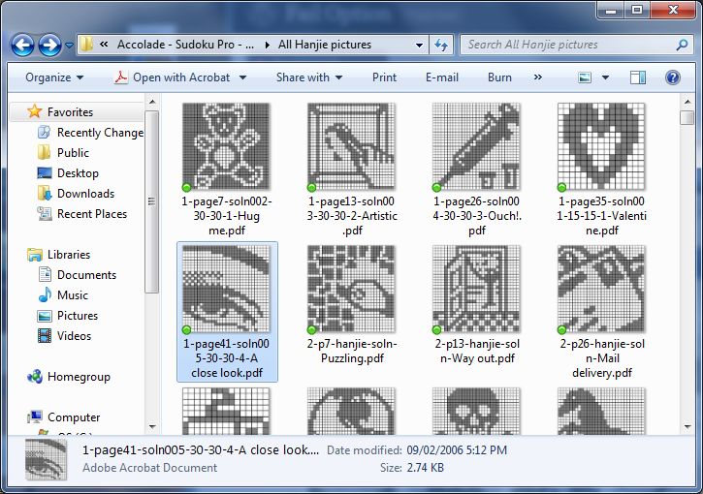The width and height of the screenshot is (703, 494).
Task: Select the Puzzling pdf thumbnail
Action: 351,289
